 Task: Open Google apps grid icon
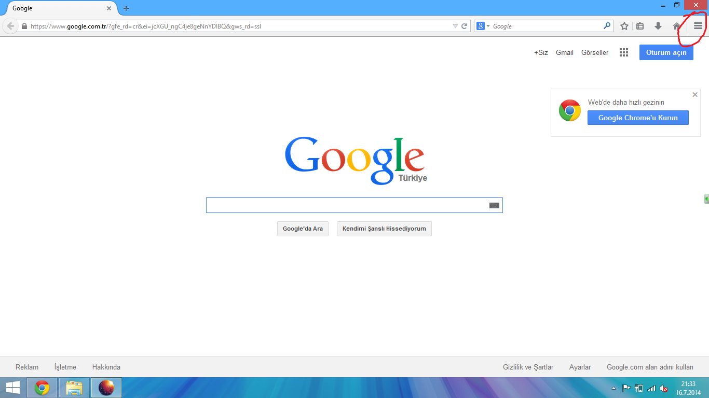[x=624, y=52]
